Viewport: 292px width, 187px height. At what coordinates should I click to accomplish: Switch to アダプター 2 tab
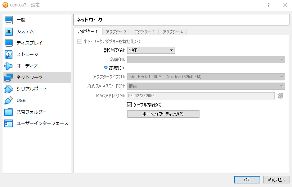tap(116, 32)
